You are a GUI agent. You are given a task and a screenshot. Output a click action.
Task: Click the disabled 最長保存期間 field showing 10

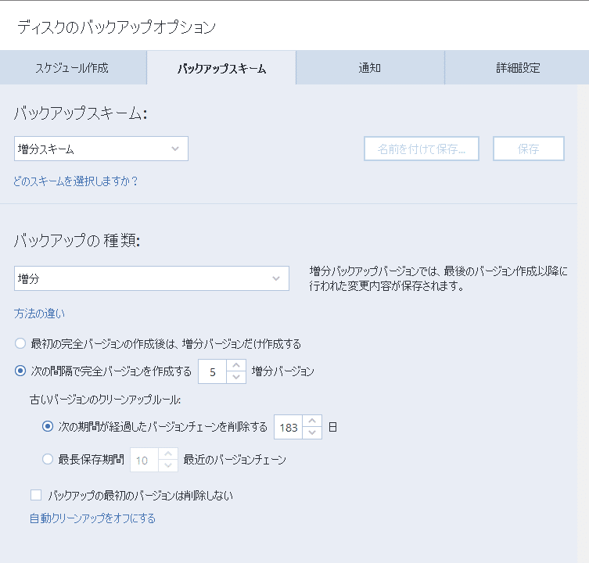tap(144, 460)
